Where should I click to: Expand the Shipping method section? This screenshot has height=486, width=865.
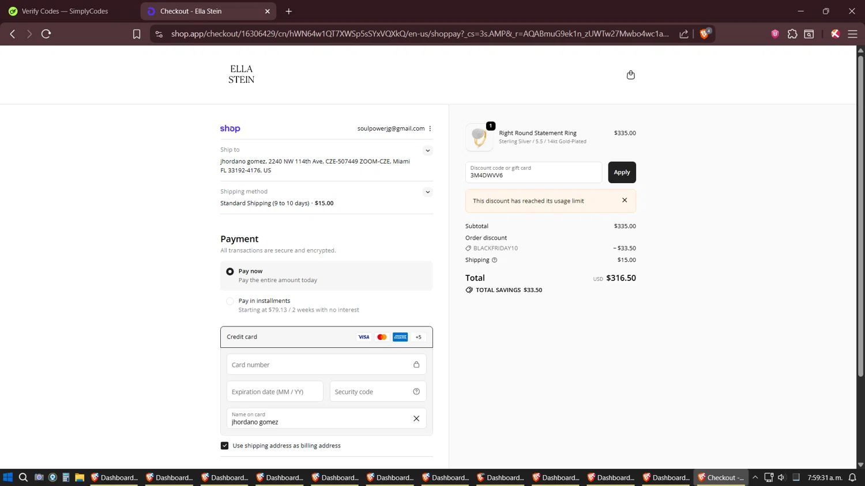pyautogui.click(x=427, y=192)
